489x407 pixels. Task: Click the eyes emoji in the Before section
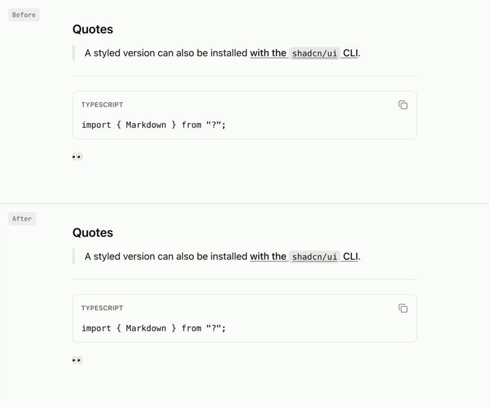[x=77, y=157]
